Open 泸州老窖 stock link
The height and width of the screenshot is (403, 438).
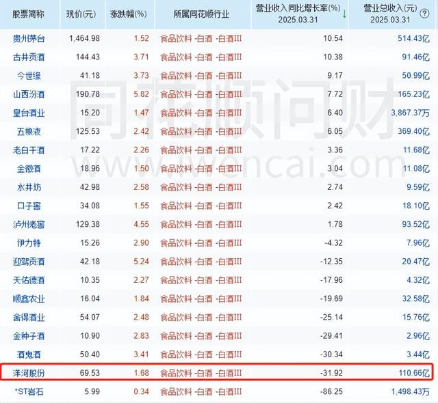[29, 224]
